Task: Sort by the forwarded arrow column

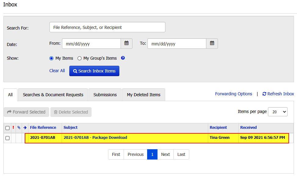Action: pos(25,128)
